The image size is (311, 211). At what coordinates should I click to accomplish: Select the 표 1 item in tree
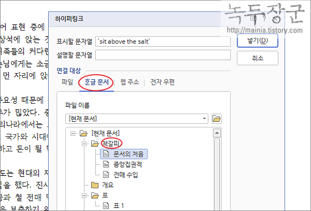113,205
